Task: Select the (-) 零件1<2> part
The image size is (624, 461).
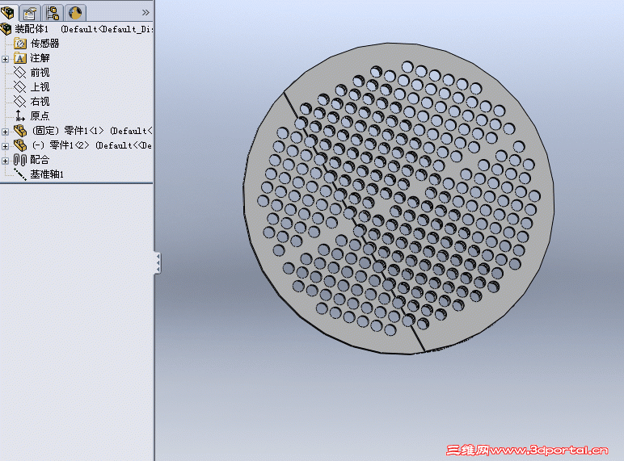Action: click(92, 145)
